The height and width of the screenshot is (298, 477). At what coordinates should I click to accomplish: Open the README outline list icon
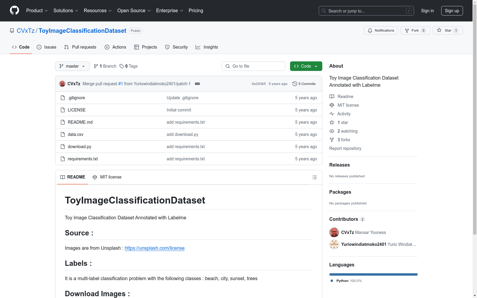[314, 177]
